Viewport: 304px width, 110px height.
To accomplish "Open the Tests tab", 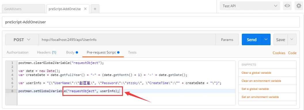I will pyautogui.click(x=132, y=52).
